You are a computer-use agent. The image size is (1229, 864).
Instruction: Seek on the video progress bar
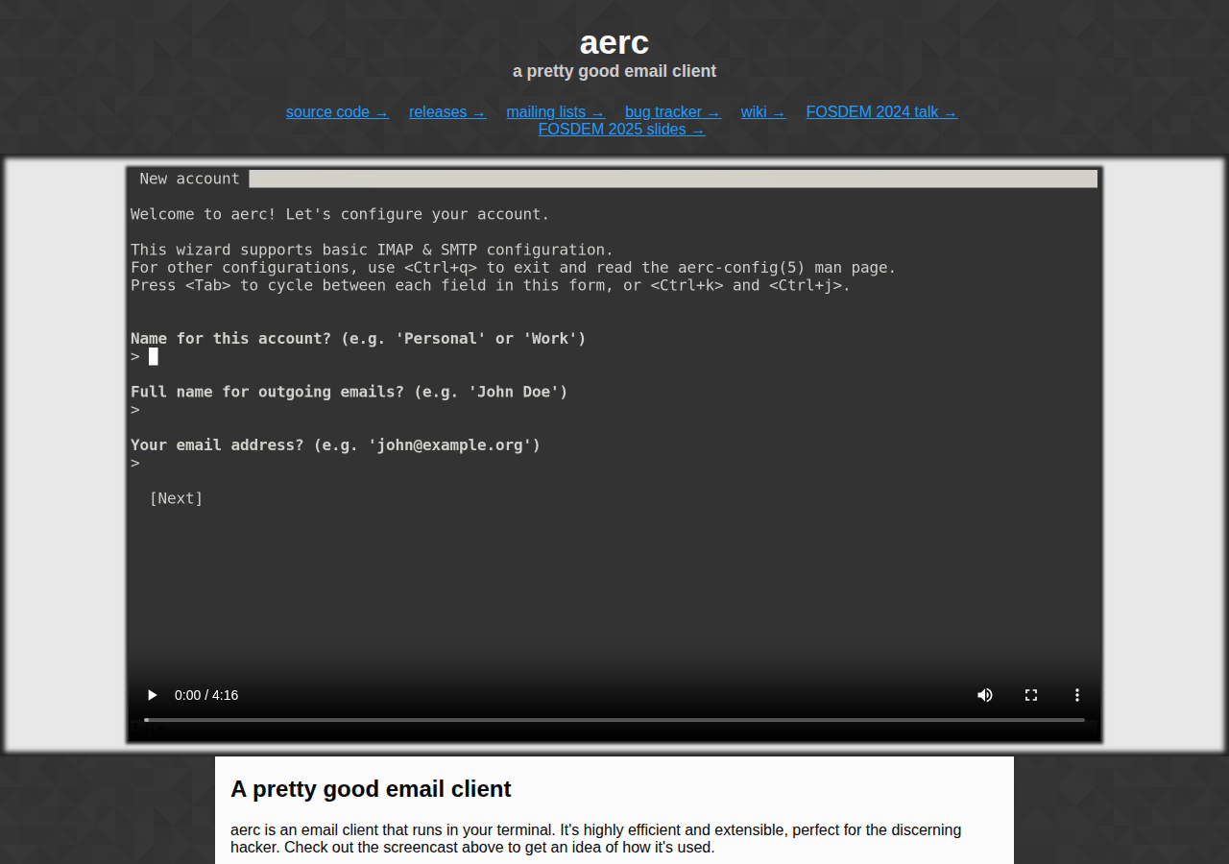[614, 720]
